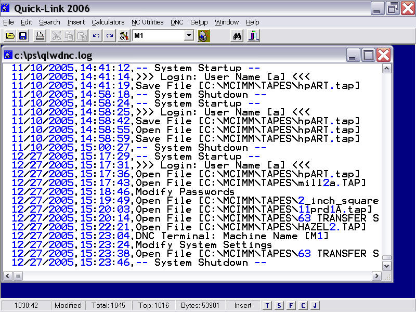The height and width of the screenshot is (312, 416).
Task: Click the horizontal scrollbar thumb
Action: [x=18, y=276]
